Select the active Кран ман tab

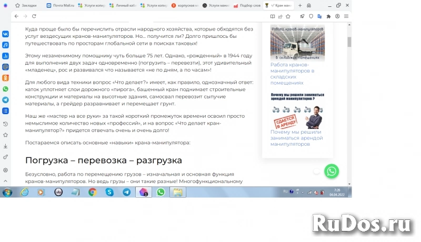coord(278,5)
